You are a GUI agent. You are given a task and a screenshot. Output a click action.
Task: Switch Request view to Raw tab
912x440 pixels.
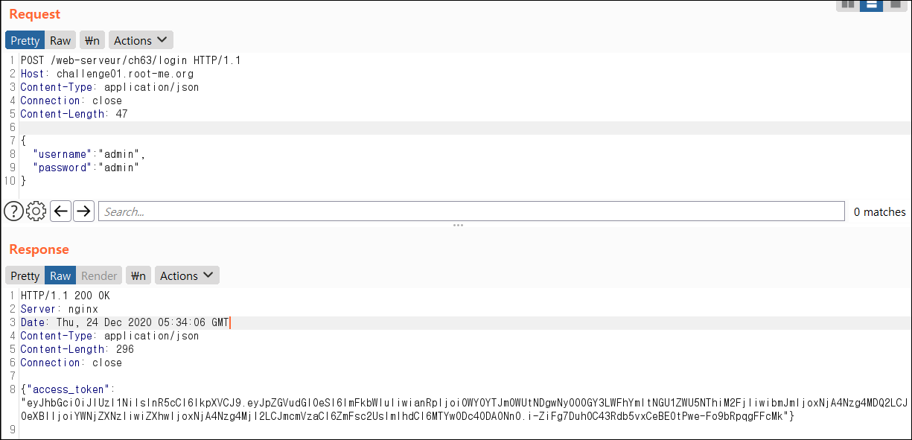pos(60,40)
